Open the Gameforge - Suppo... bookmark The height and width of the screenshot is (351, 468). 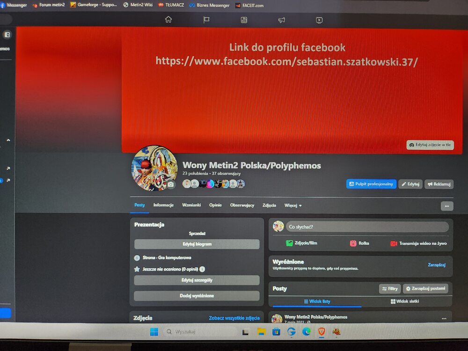click(x=94, y=5)
